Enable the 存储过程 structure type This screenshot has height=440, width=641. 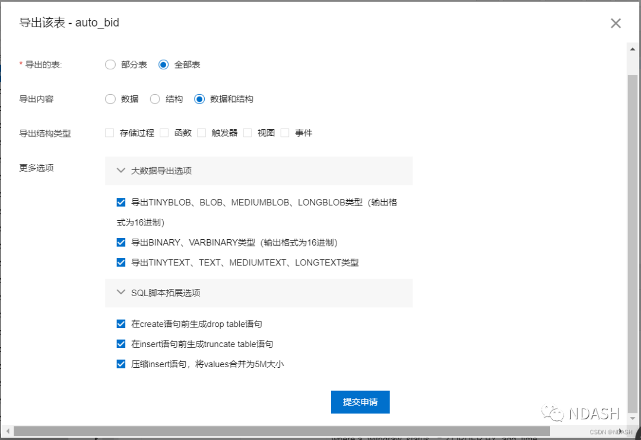pyautogui.click(x=110, y=133)
